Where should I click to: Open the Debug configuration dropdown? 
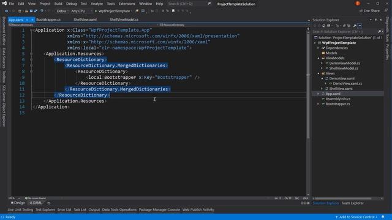pos(62,11)
